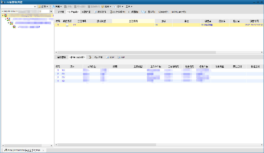Image resolution: width=264 pixels, height=153 pixels.
Task: Click the icon on tab before SOP
Action: (90, 57)
